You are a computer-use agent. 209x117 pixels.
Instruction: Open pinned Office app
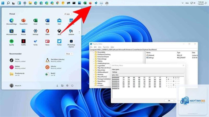(47, 32)
